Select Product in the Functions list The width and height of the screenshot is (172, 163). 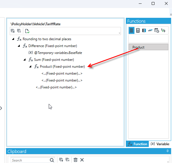(148, 47)
